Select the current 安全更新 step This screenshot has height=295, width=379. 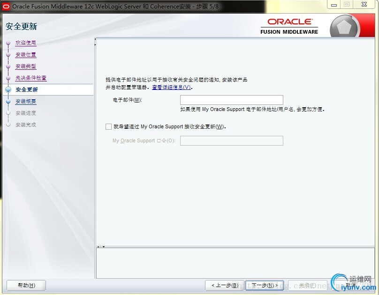click(27, 89)
